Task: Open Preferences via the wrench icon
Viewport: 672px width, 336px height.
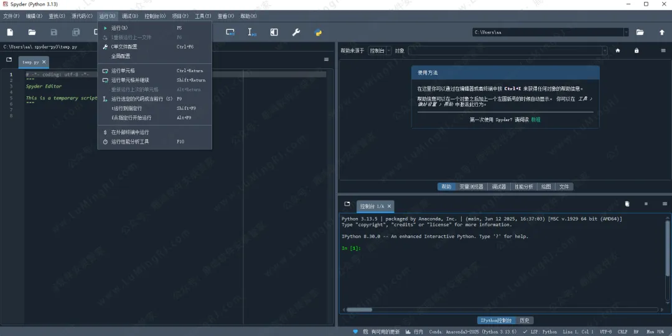Action: (296, 32)
